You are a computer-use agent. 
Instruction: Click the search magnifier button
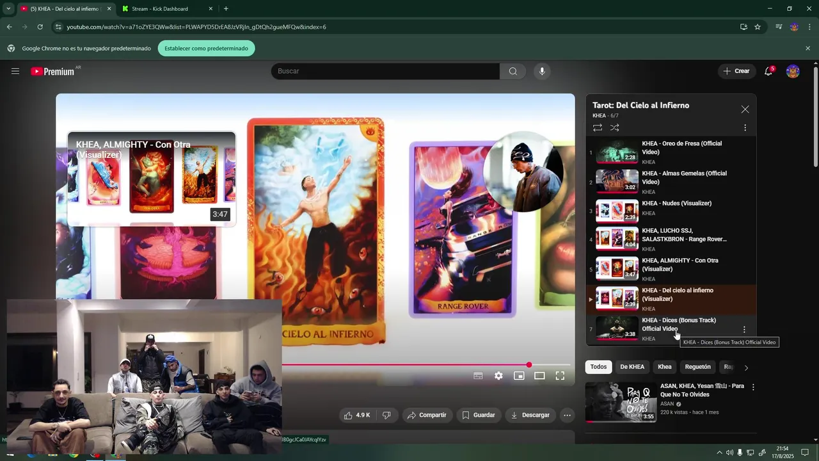(x=513, y=71)
